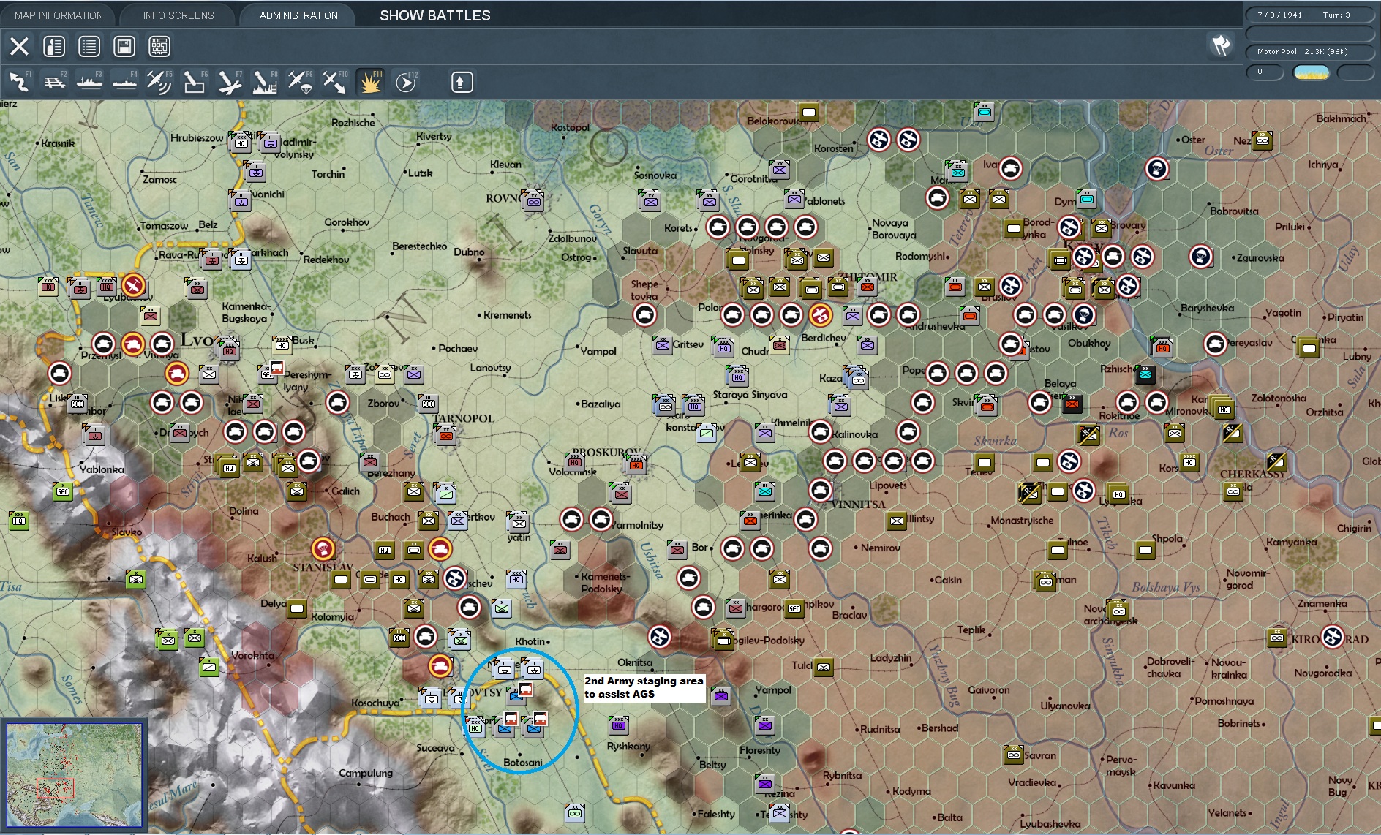Close the administration toolbar with the X icon
The image size is (1381, 835).
pos(20,47)
